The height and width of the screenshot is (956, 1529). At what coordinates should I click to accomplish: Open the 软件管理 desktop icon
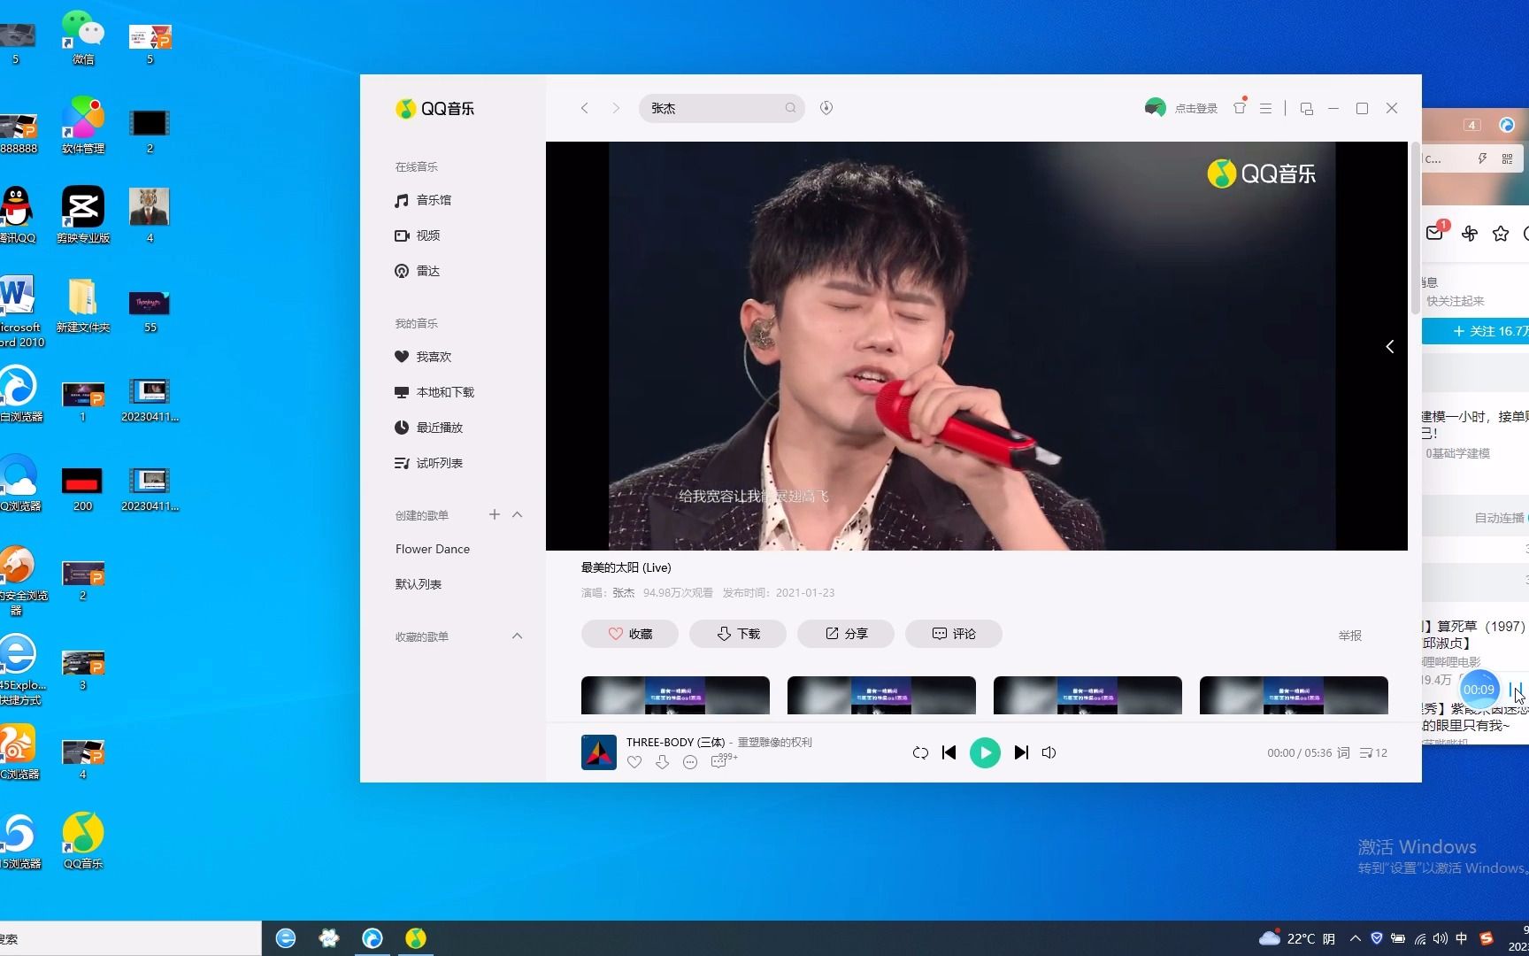(x=83, y=125)
